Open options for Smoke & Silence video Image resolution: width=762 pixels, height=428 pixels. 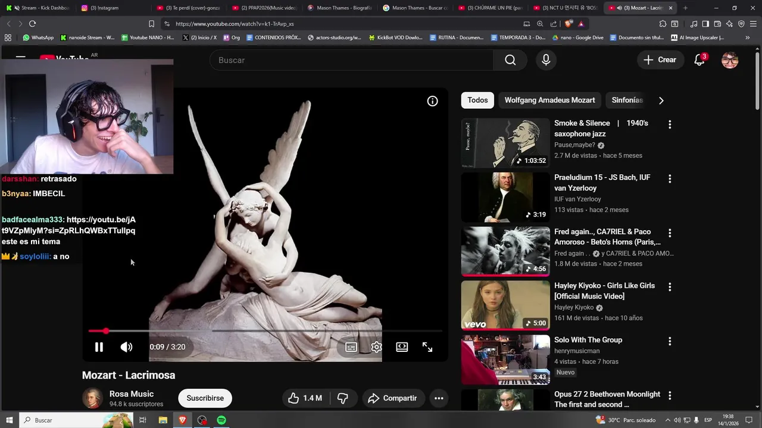(x=670, y=124)
